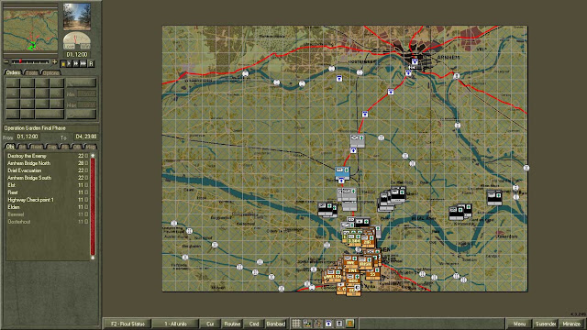
Task: Switch to the Obj tab
Action: (x=10, y=147)
